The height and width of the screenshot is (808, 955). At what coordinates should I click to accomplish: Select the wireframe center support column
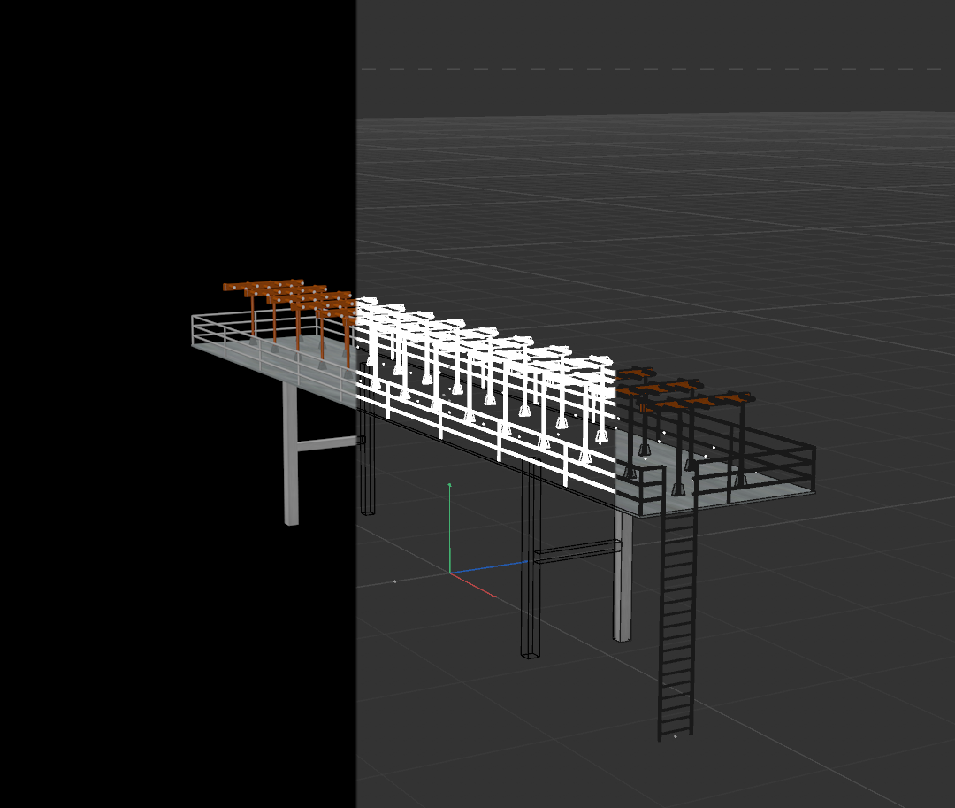(531, 558)
